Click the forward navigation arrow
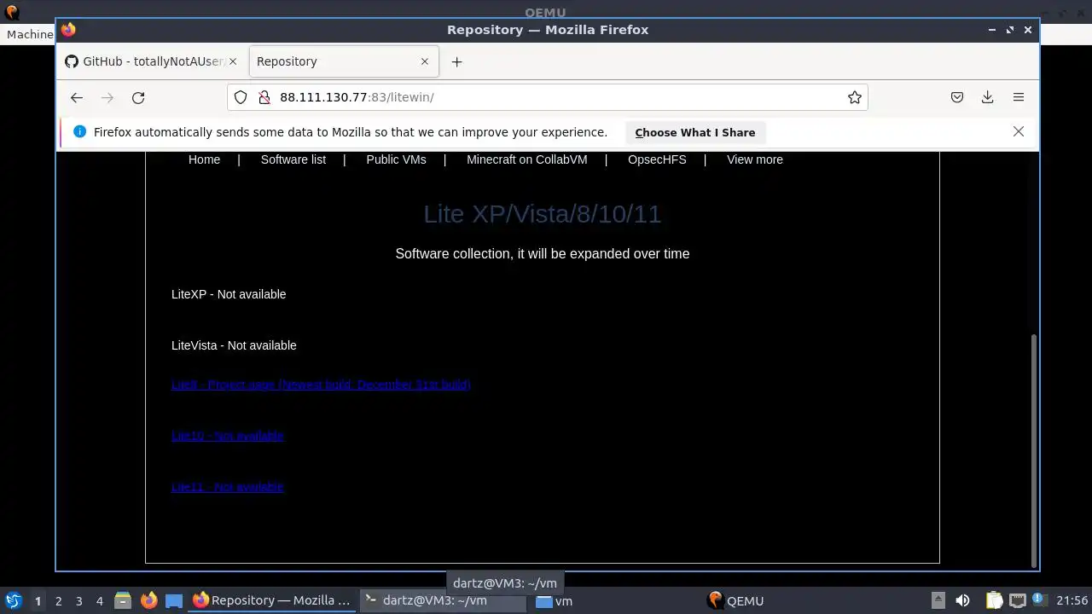This screenshot has width=1092, height=614. click(x=107, y=97)
